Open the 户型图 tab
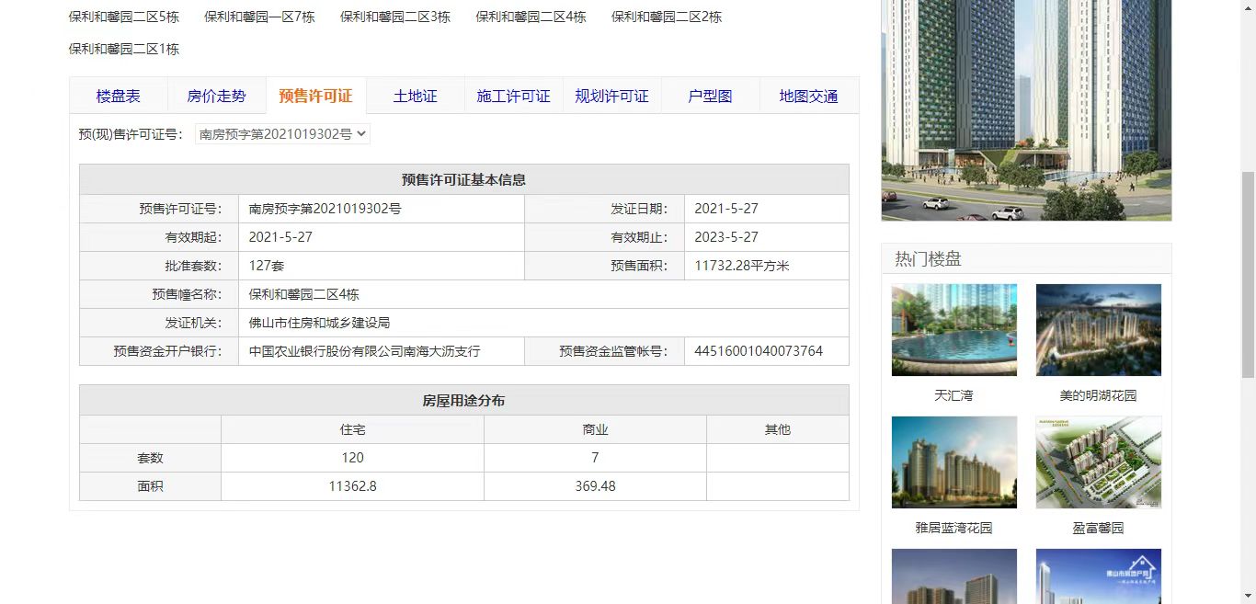1256x604 pixels. pyautogui.click(x=711, y=96)
